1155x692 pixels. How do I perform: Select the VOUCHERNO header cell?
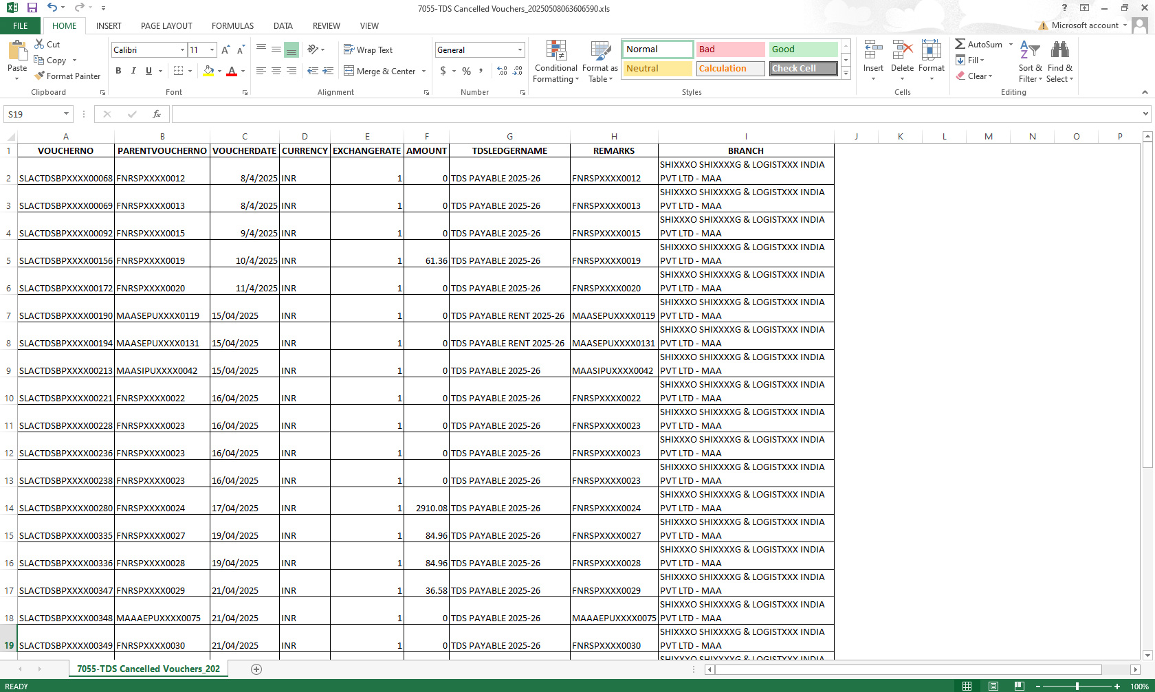point(65,150)
